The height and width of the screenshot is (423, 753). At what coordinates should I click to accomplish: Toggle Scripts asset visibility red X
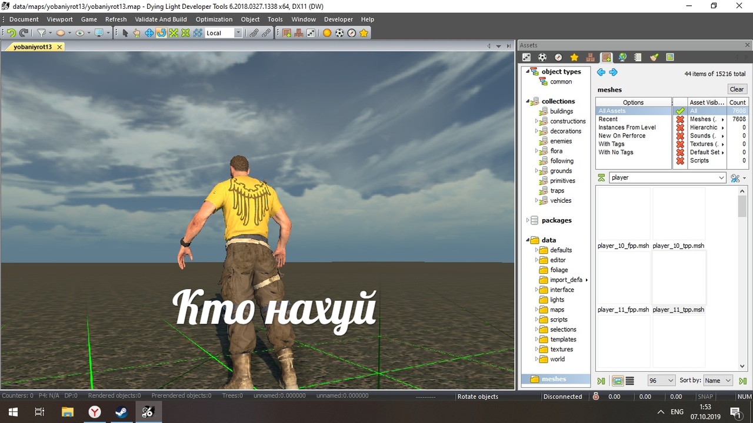(680, 160)
